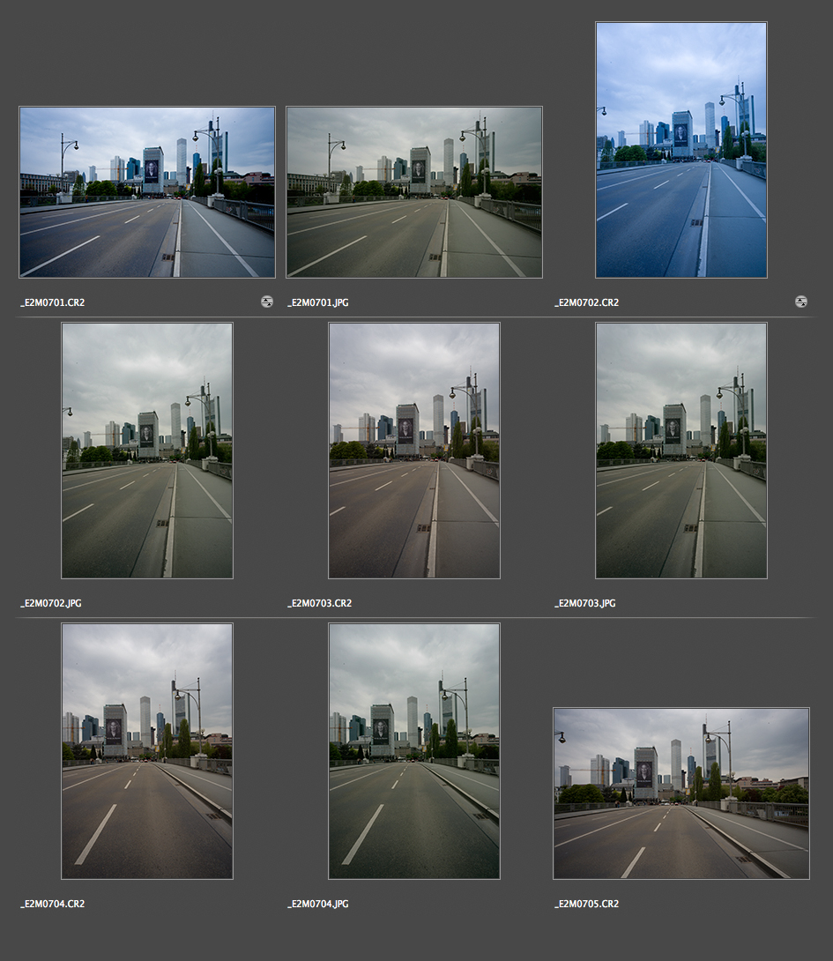
Task: Click the _E2M0704.CR2 filename label
Action: coord(53,905)
